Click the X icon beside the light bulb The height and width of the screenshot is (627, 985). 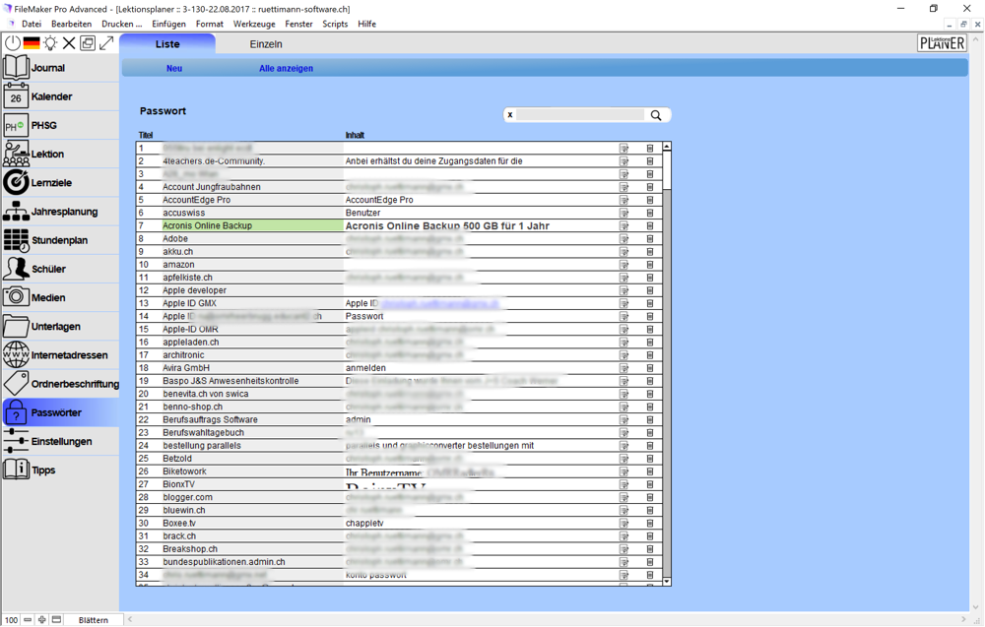69,43
